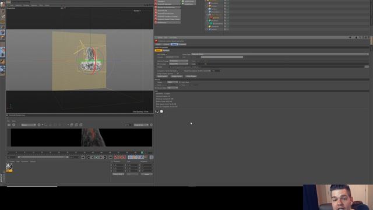Click the zoom percentage field in render viewer
This screenshot has height=210, width=373.
tap(128, 125)
